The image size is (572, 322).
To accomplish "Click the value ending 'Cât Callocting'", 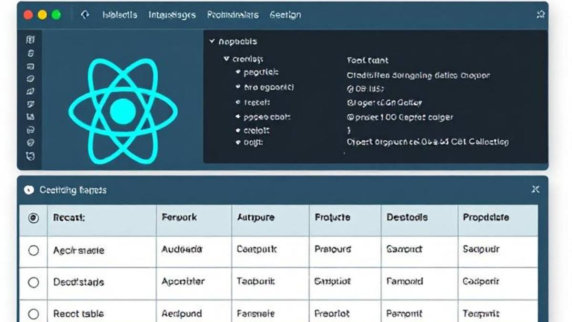I will click(428, 142).
